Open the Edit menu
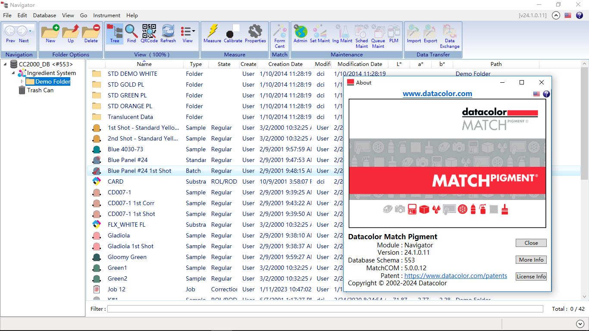Image resolution: width=589 pixels, height=331 pixels. [22, 15]
